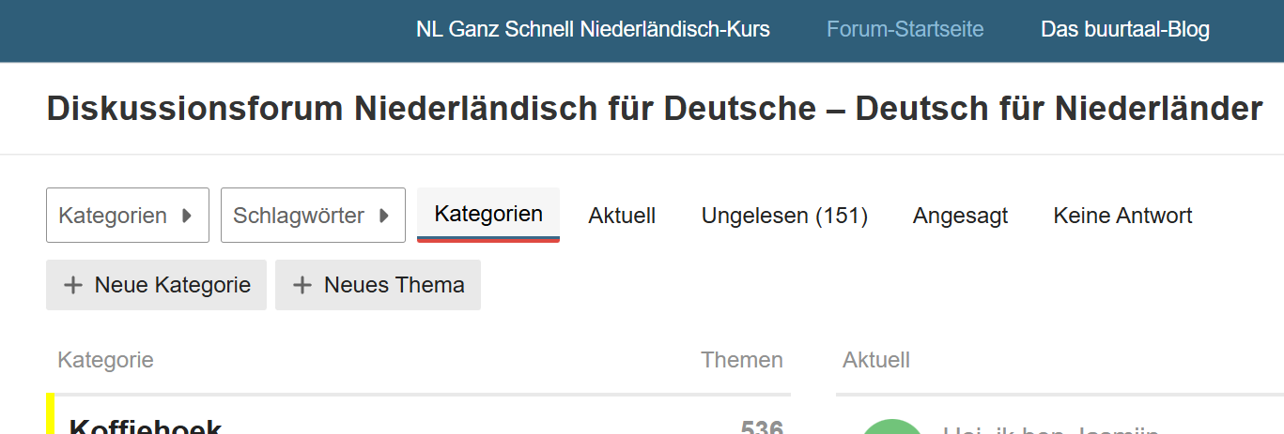Open the Koffiehoek category

click(x=146, y=427)
